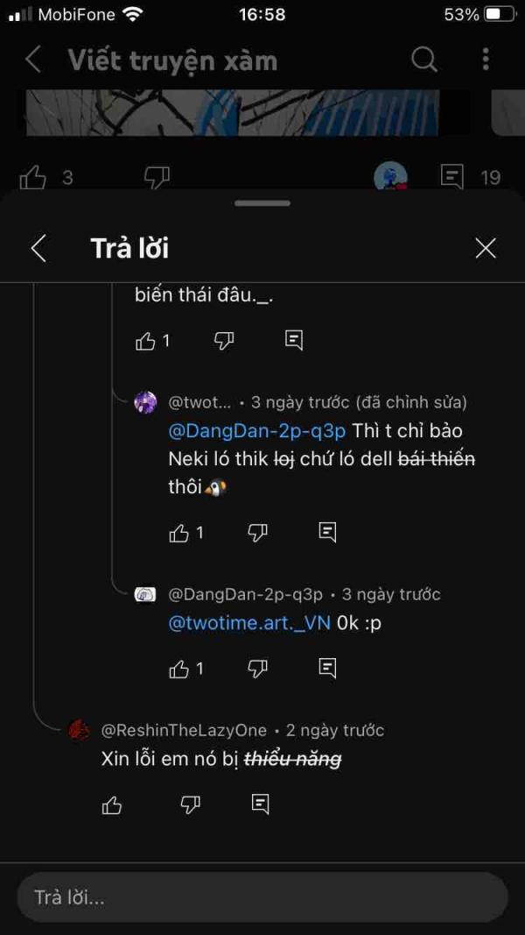Tap reply icon under 'Ok :p' comment

(x=327, y=669)
